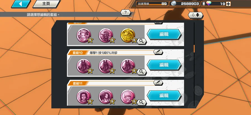Inspect 套組11 with the magnifier icon

tap(141, 102)
